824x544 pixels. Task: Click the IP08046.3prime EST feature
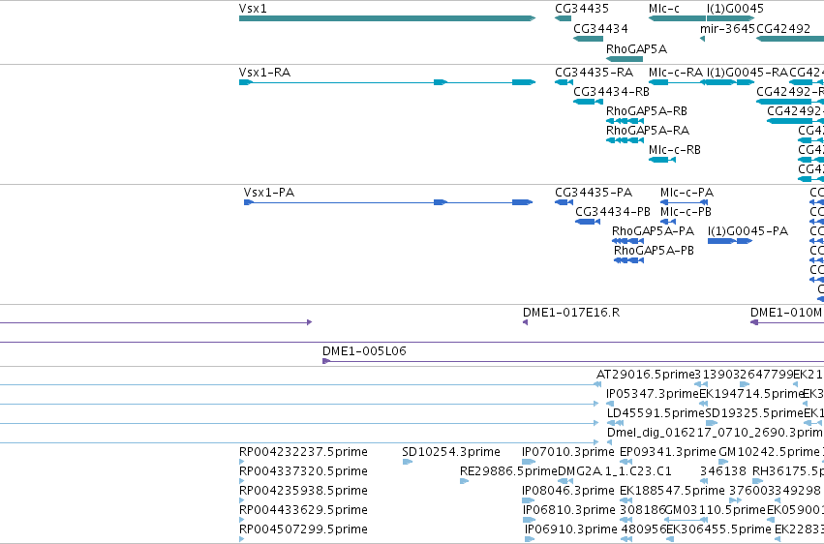(x=528, y=501)
